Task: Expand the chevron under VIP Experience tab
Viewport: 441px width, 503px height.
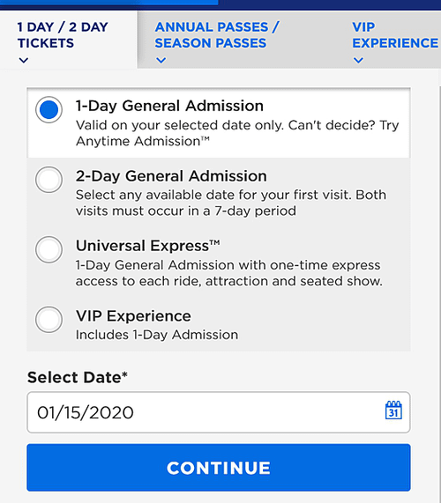Action: (358, 60)
